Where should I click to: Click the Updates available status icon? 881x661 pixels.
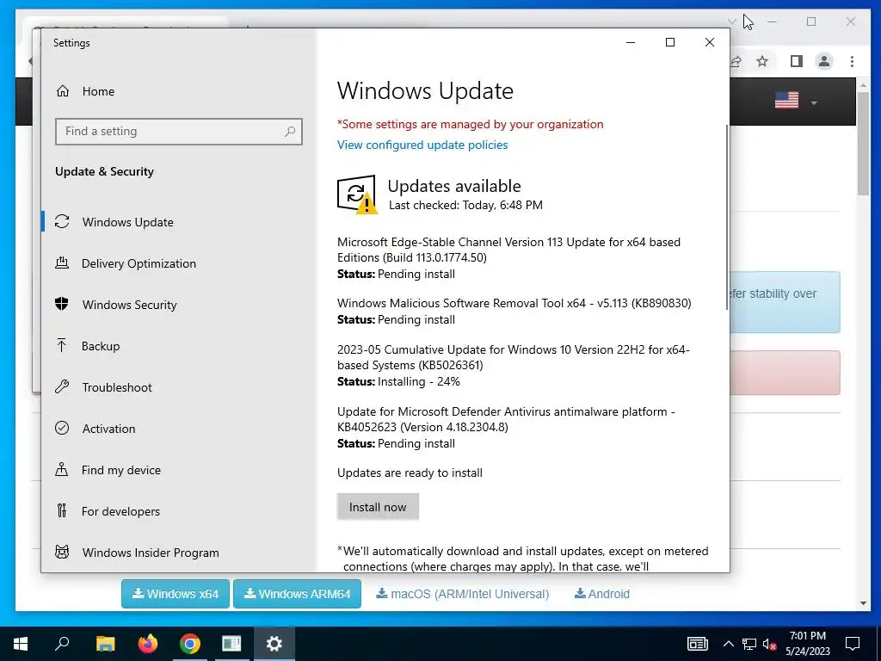357,194
